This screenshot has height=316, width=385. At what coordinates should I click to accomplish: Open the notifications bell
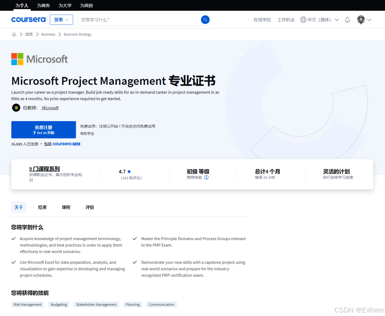[348, 20]
